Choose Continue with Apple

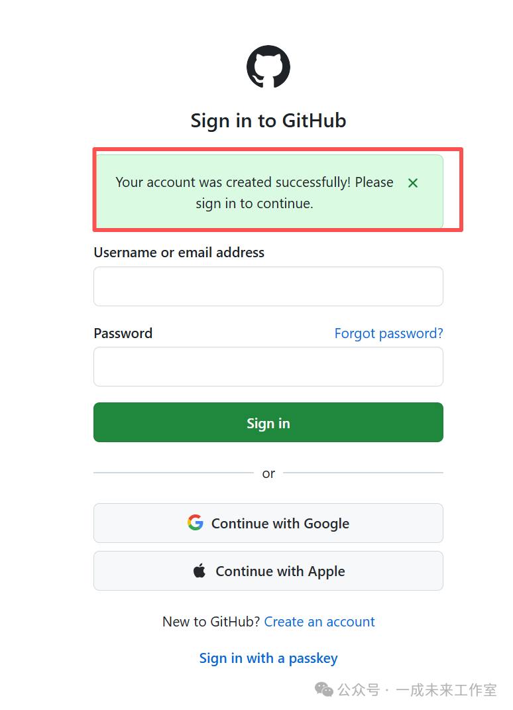pyautogui.click(x=268, y=571)
